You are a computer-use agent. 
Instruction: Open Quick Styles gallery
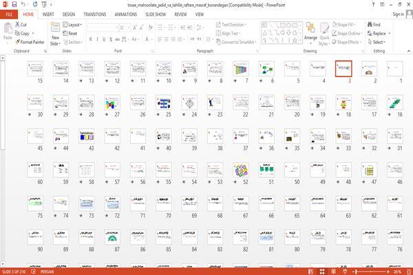tap(324, 34)
